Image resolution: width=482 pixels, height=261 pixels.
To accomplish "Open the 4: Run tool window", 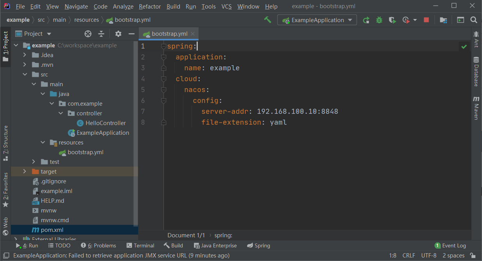I will (x=27, y=245).
